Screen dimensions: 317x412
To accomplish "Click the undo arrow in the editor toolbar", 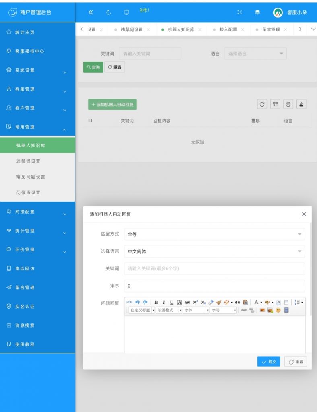I will (137, 302).
